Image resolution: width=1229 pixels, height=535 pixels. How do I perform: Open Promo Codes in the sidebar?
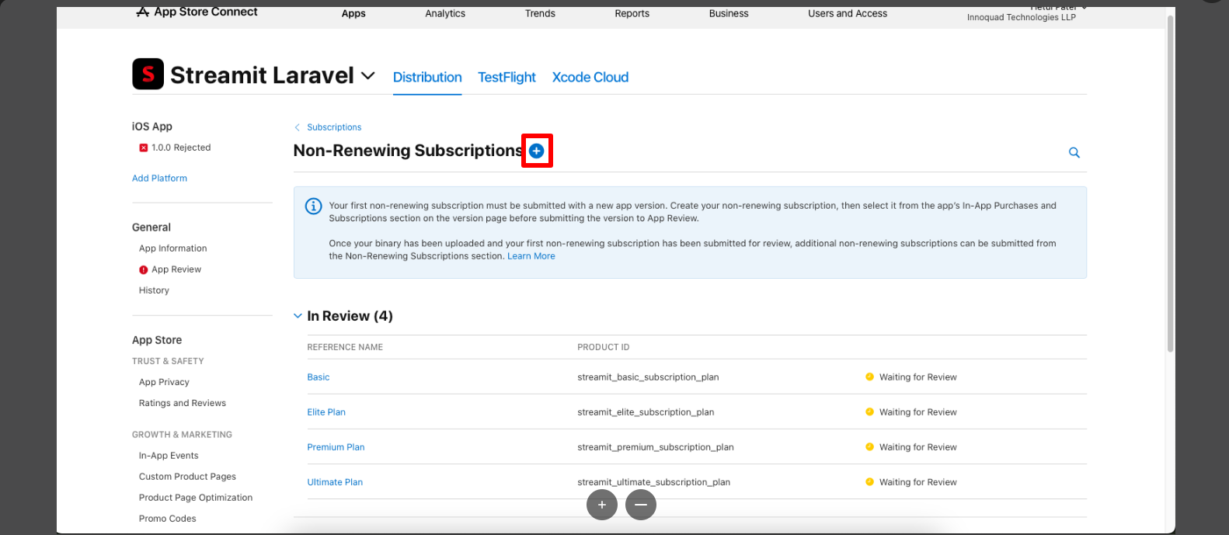click(168, 519)
